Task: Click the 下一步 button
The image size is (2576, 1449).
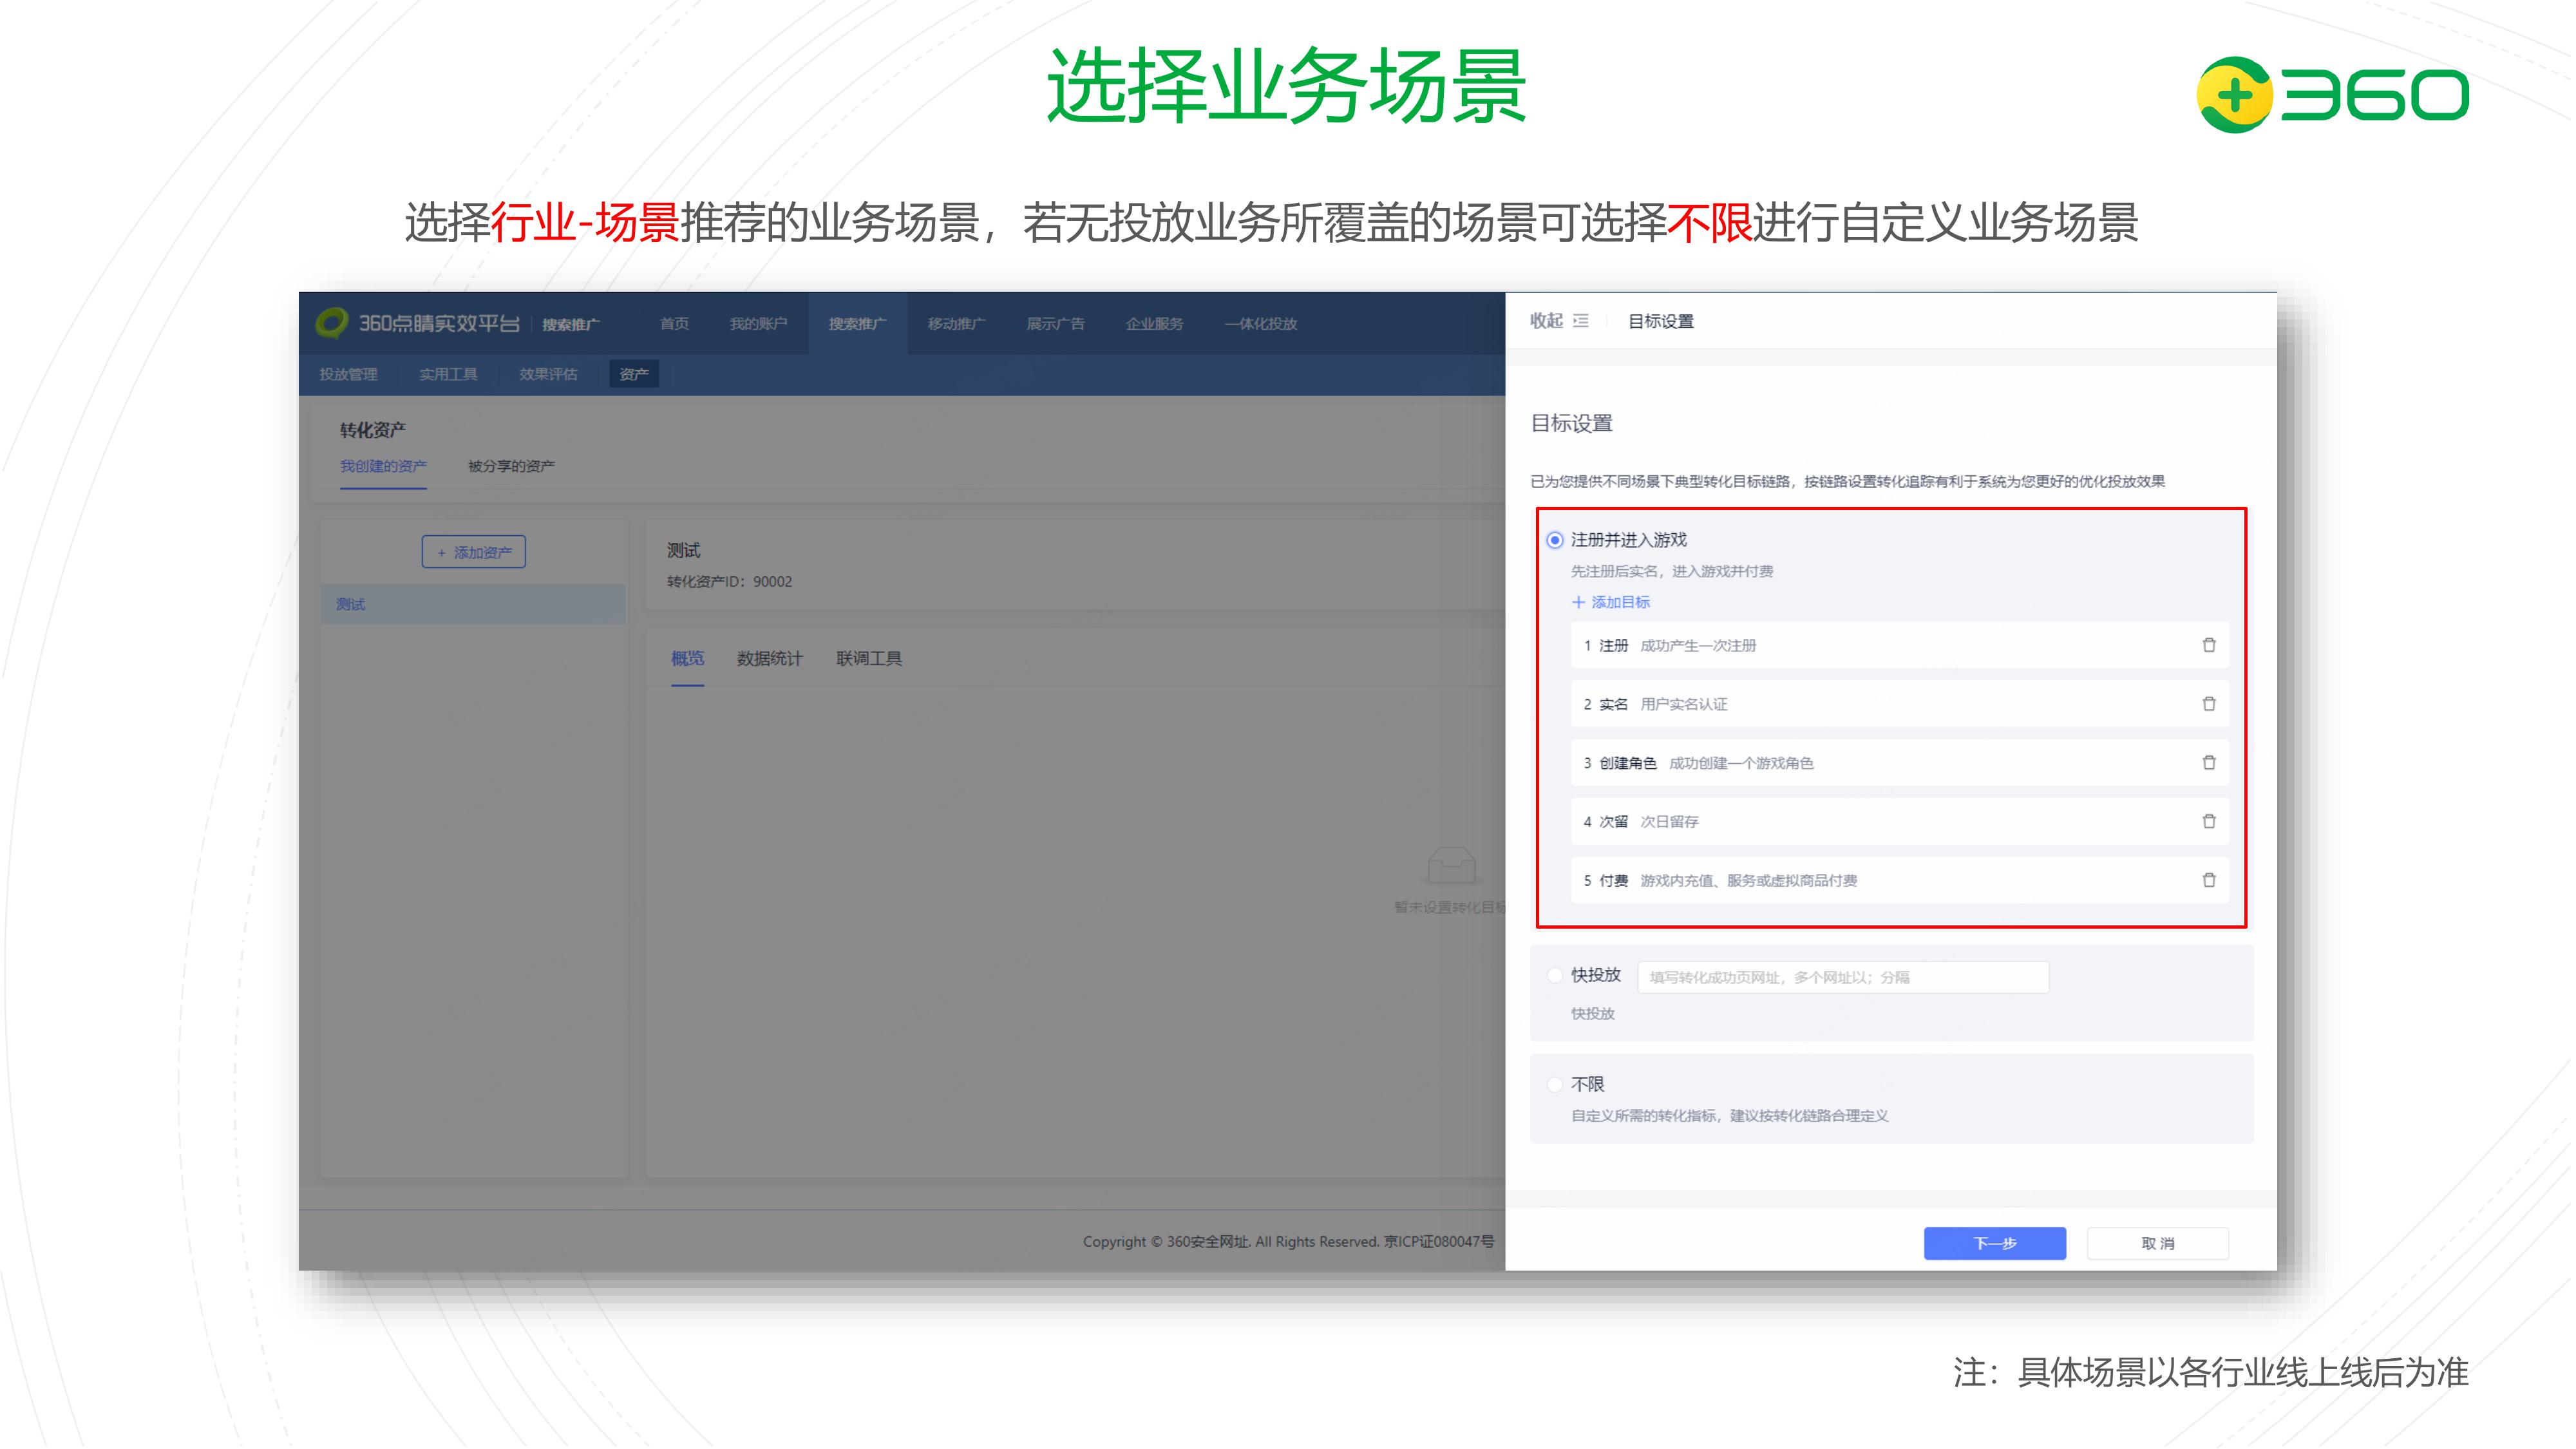Action: (1994, 1243)
